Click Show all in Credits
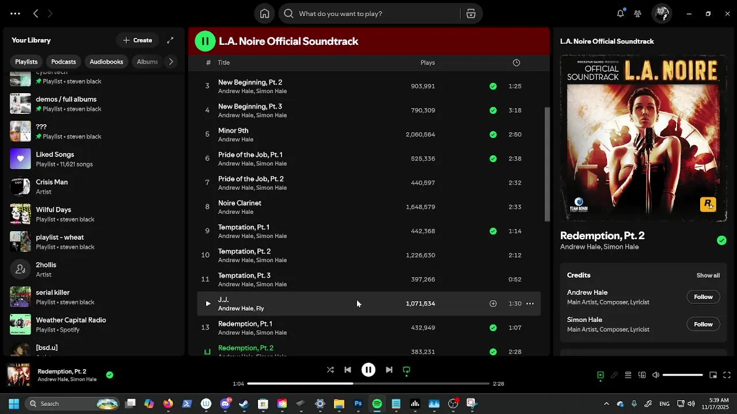737x414 pixels. click(708, 275)
